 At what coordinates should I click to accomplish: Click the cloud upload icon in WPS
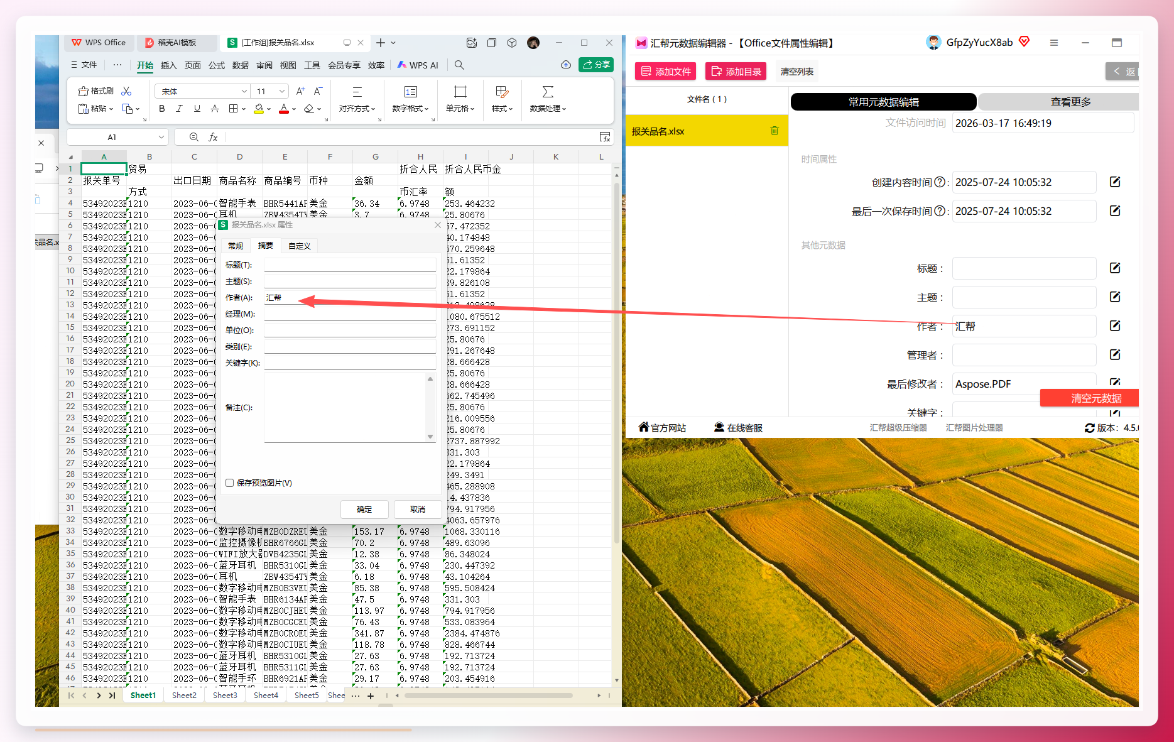coord(566,65)
